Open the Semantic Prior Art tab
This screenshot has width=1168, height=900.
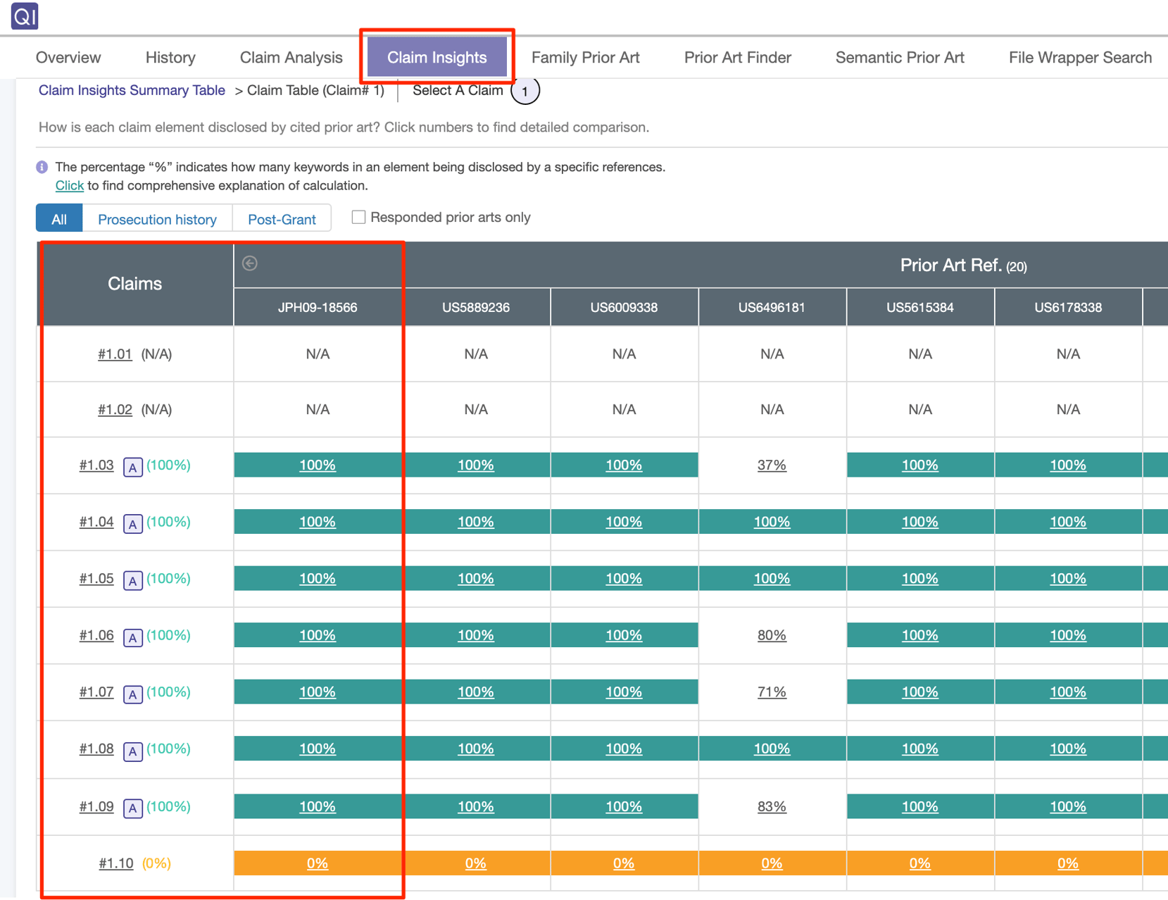pos(900,57)
